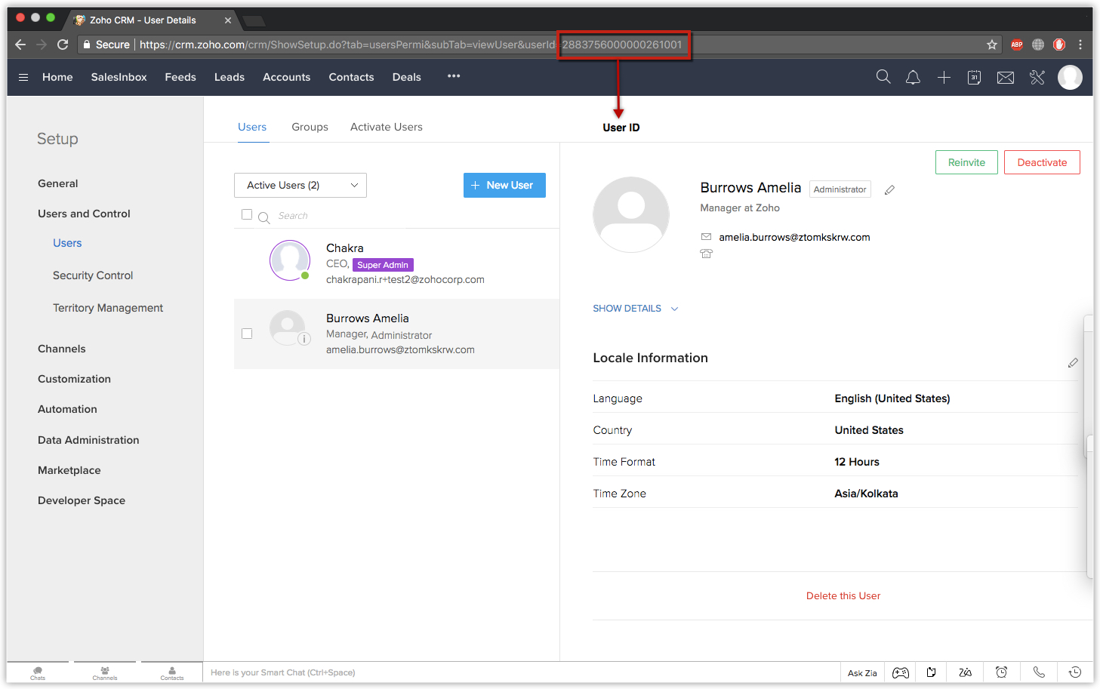Open the more modules ellipsis menu
Viewport: 1100px width, 689px height.
pyautogui.click(x=454, y=76)
